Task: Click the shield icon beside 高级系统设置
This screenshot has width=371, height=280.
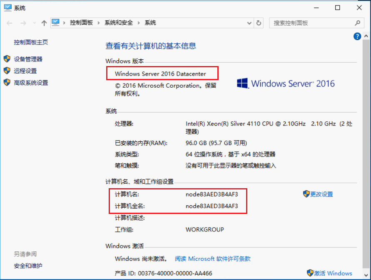Action: [7, 82]
